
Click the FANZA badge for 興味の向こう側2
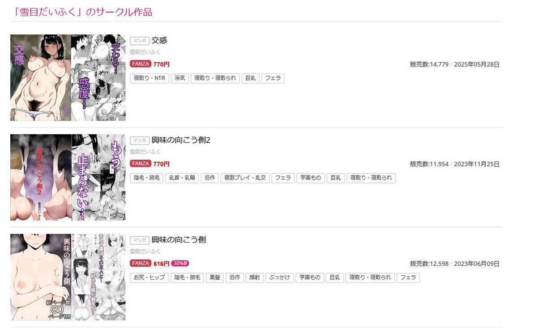pyautogui.click(x=141, y=164)
